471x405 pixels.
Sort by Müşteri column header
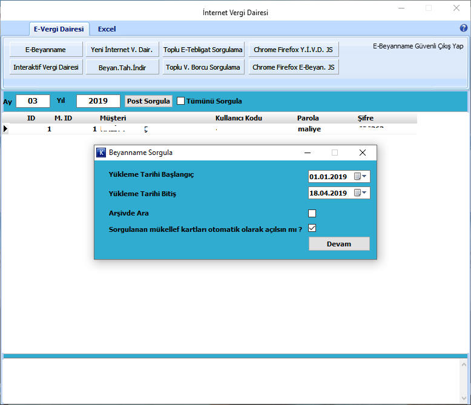tap(113, 118)
